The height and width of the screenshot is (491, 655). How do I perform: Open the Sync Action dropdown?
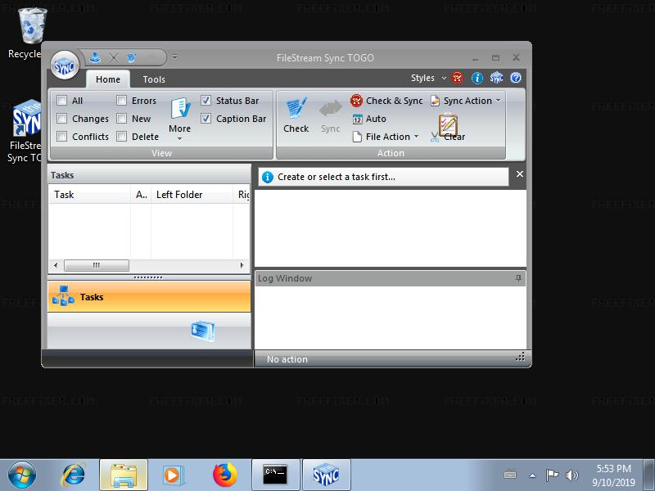pos(465,101)
